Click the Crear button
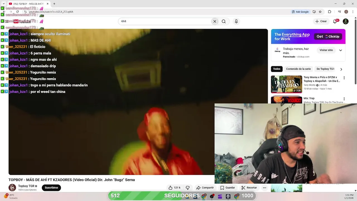The width and height of the screenshot is (357, 201). point(321,21)
